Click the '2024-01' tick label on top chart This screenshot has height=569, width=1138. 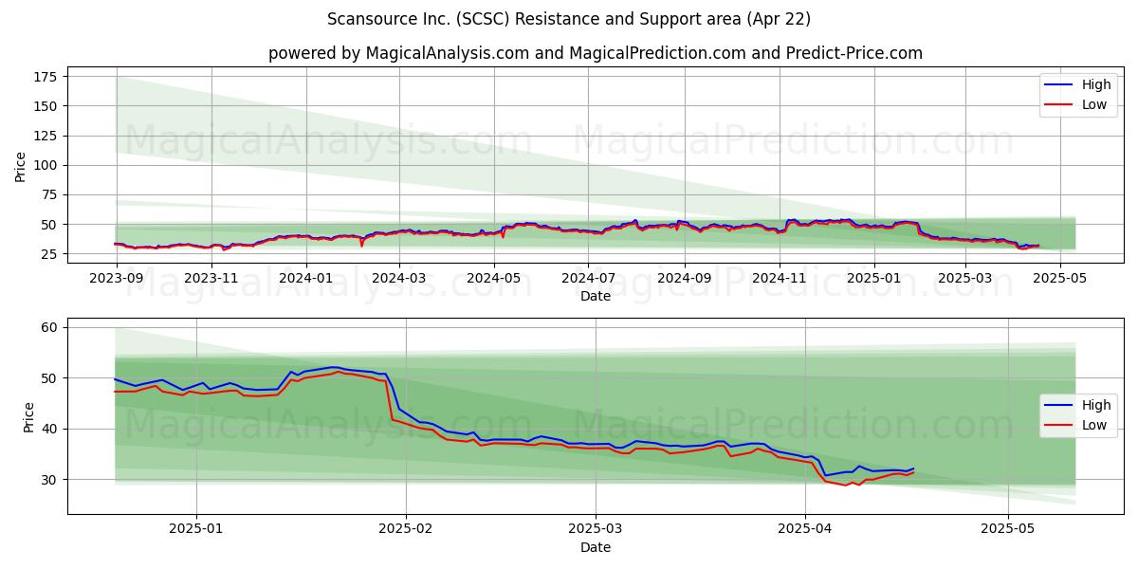(307, 280)
